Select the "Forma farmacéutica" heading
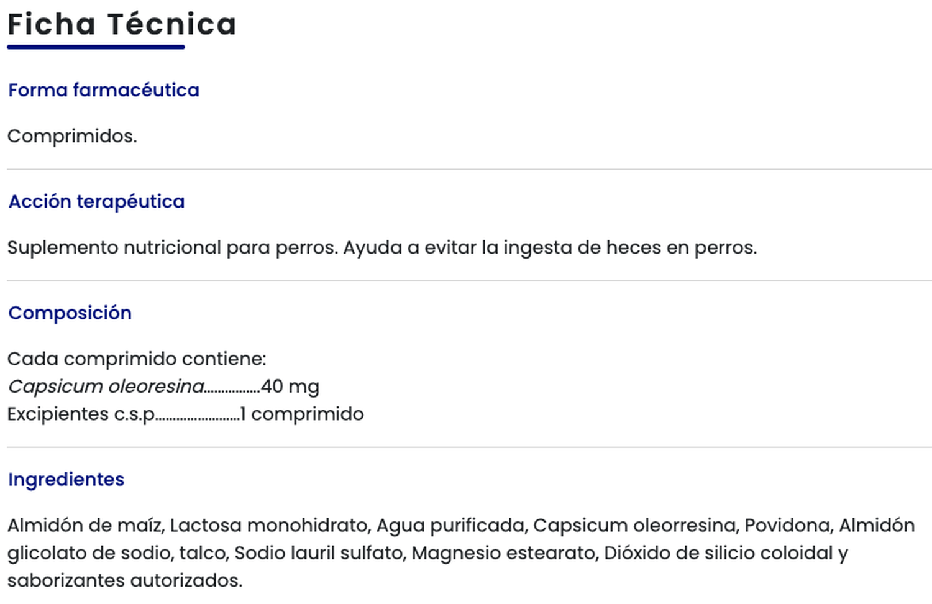932x604 pixels. pyautogui.click(x=104, y=90)
